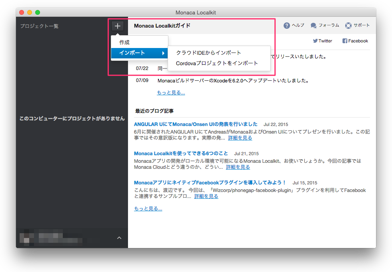Open Monaca Localkitを使ってできる6つのこと article
392x272 pixels.
(181, 154)
